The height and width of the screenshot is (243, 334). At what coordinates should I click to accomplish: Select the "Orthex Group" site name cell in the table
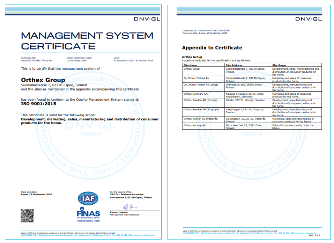click(203, 72)
